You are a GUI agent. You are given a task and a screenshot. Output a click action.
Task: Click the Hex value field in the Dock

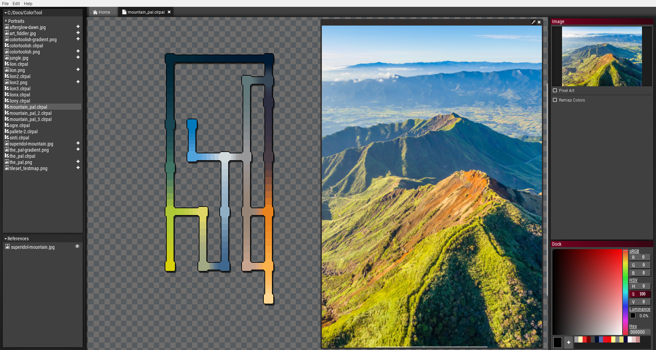[640, 332]
